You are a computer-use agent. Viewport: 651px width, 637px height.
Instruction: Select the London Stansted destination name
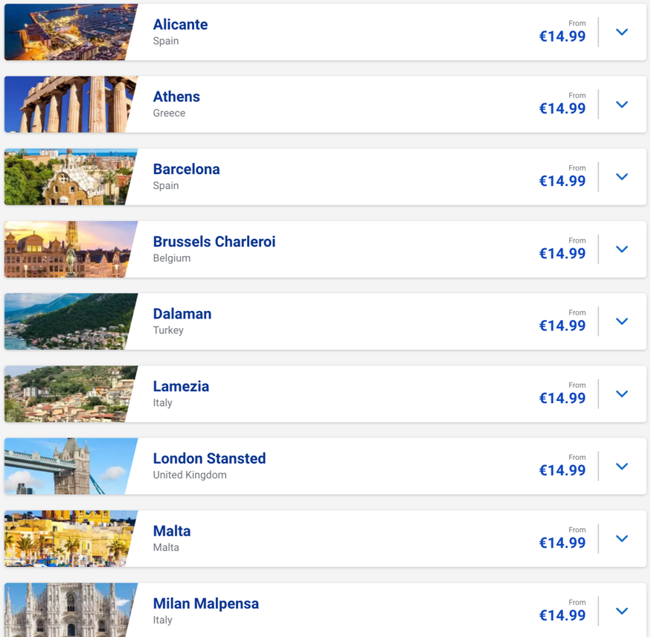click(209, 458)
